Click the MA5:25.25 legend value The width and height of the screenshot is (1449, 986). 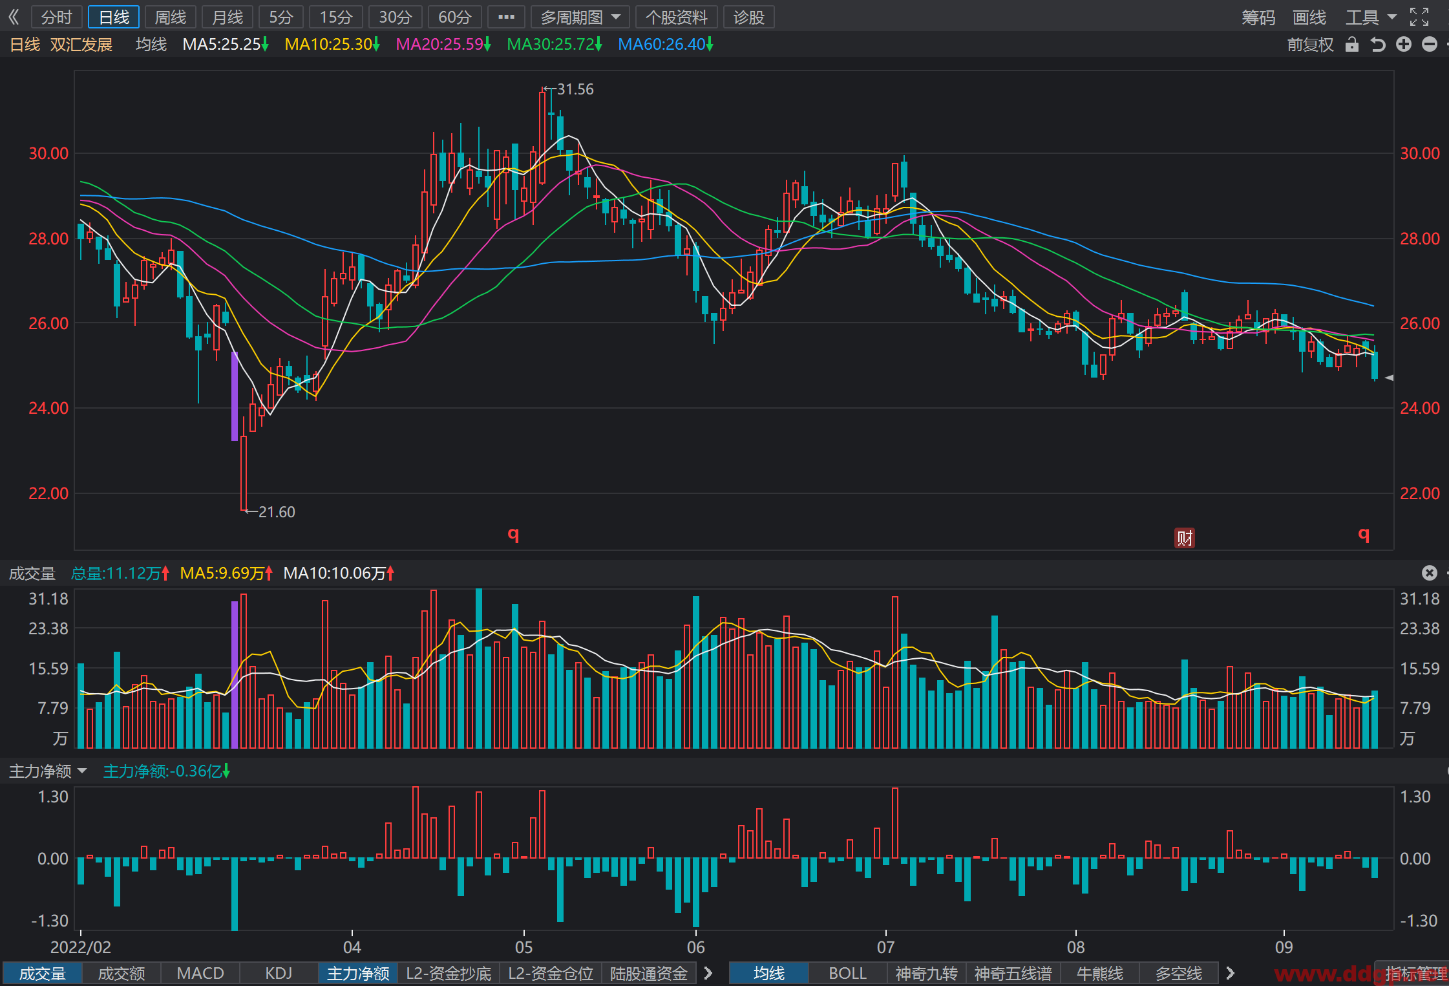click(226, 44)
